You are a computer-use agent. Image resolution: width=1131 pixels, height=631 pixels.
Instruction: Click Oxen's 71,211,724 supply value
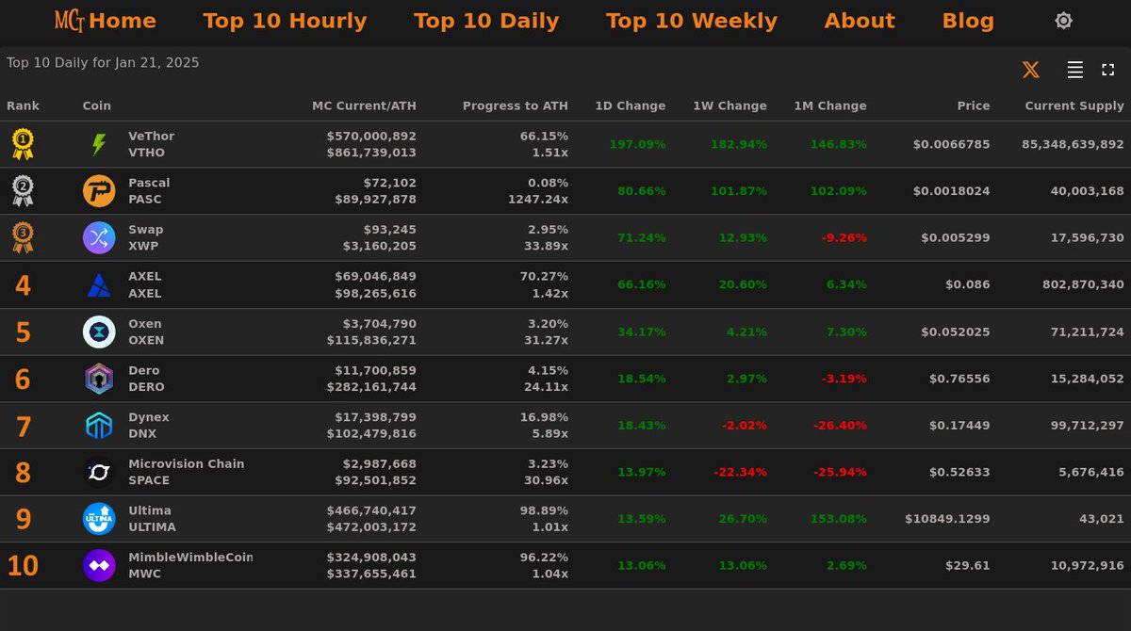tap(1088, 332)
